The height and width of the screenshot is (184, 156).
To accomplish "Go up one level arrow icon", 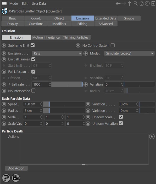I will pyautogui.click(x=130, y=3).
